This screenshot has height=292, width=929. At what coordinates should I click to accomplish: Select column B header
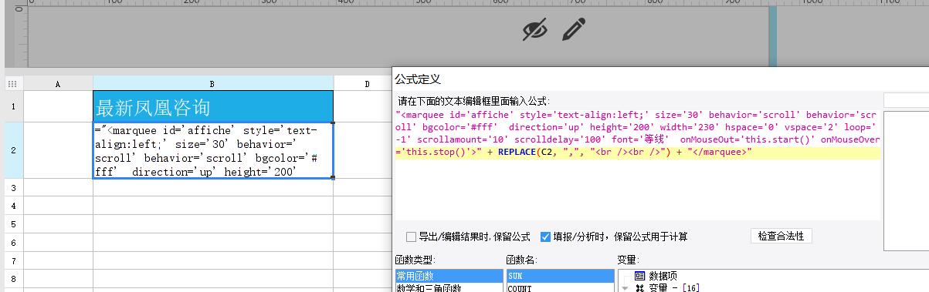pyautogui.click(x=213, y=83)
